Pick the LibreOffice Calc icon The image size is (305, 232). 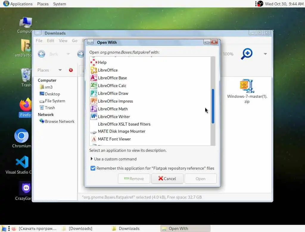click(x=94, y=86)
